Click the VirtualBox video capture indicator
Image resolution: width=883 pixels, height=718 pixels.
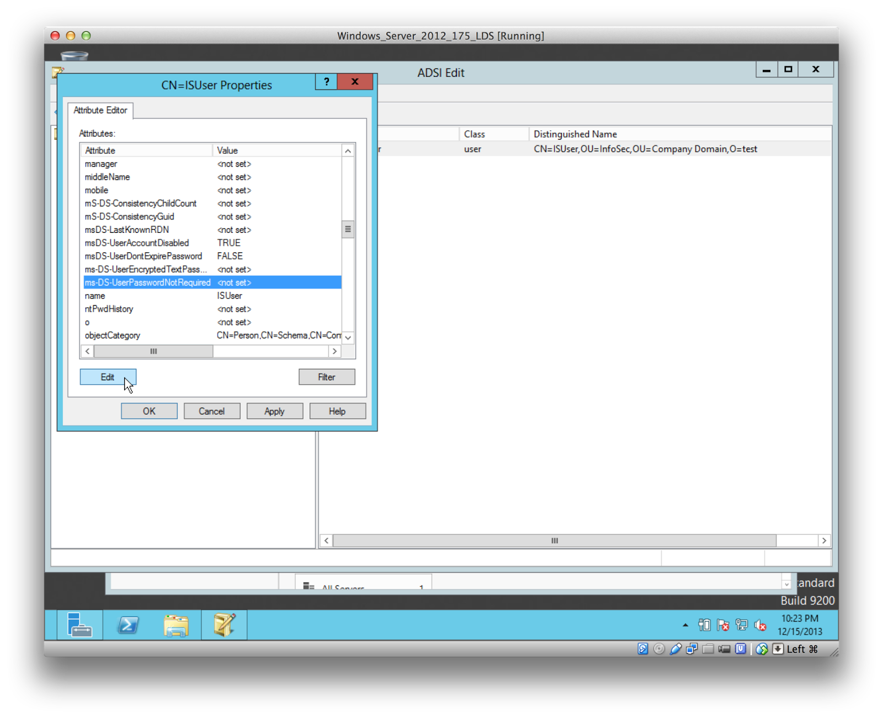tap(725, 649)
